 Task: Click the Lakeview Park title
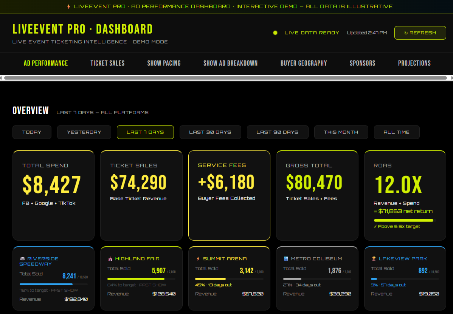403,259
